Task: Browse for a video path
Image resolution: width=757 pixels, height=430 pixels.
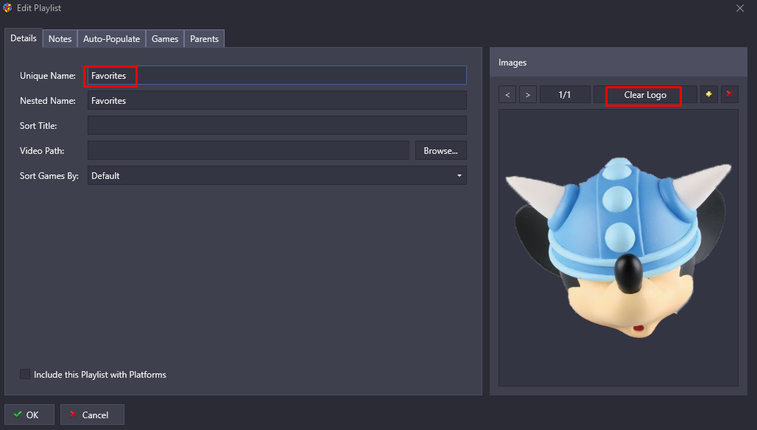Action: (441, 150)
